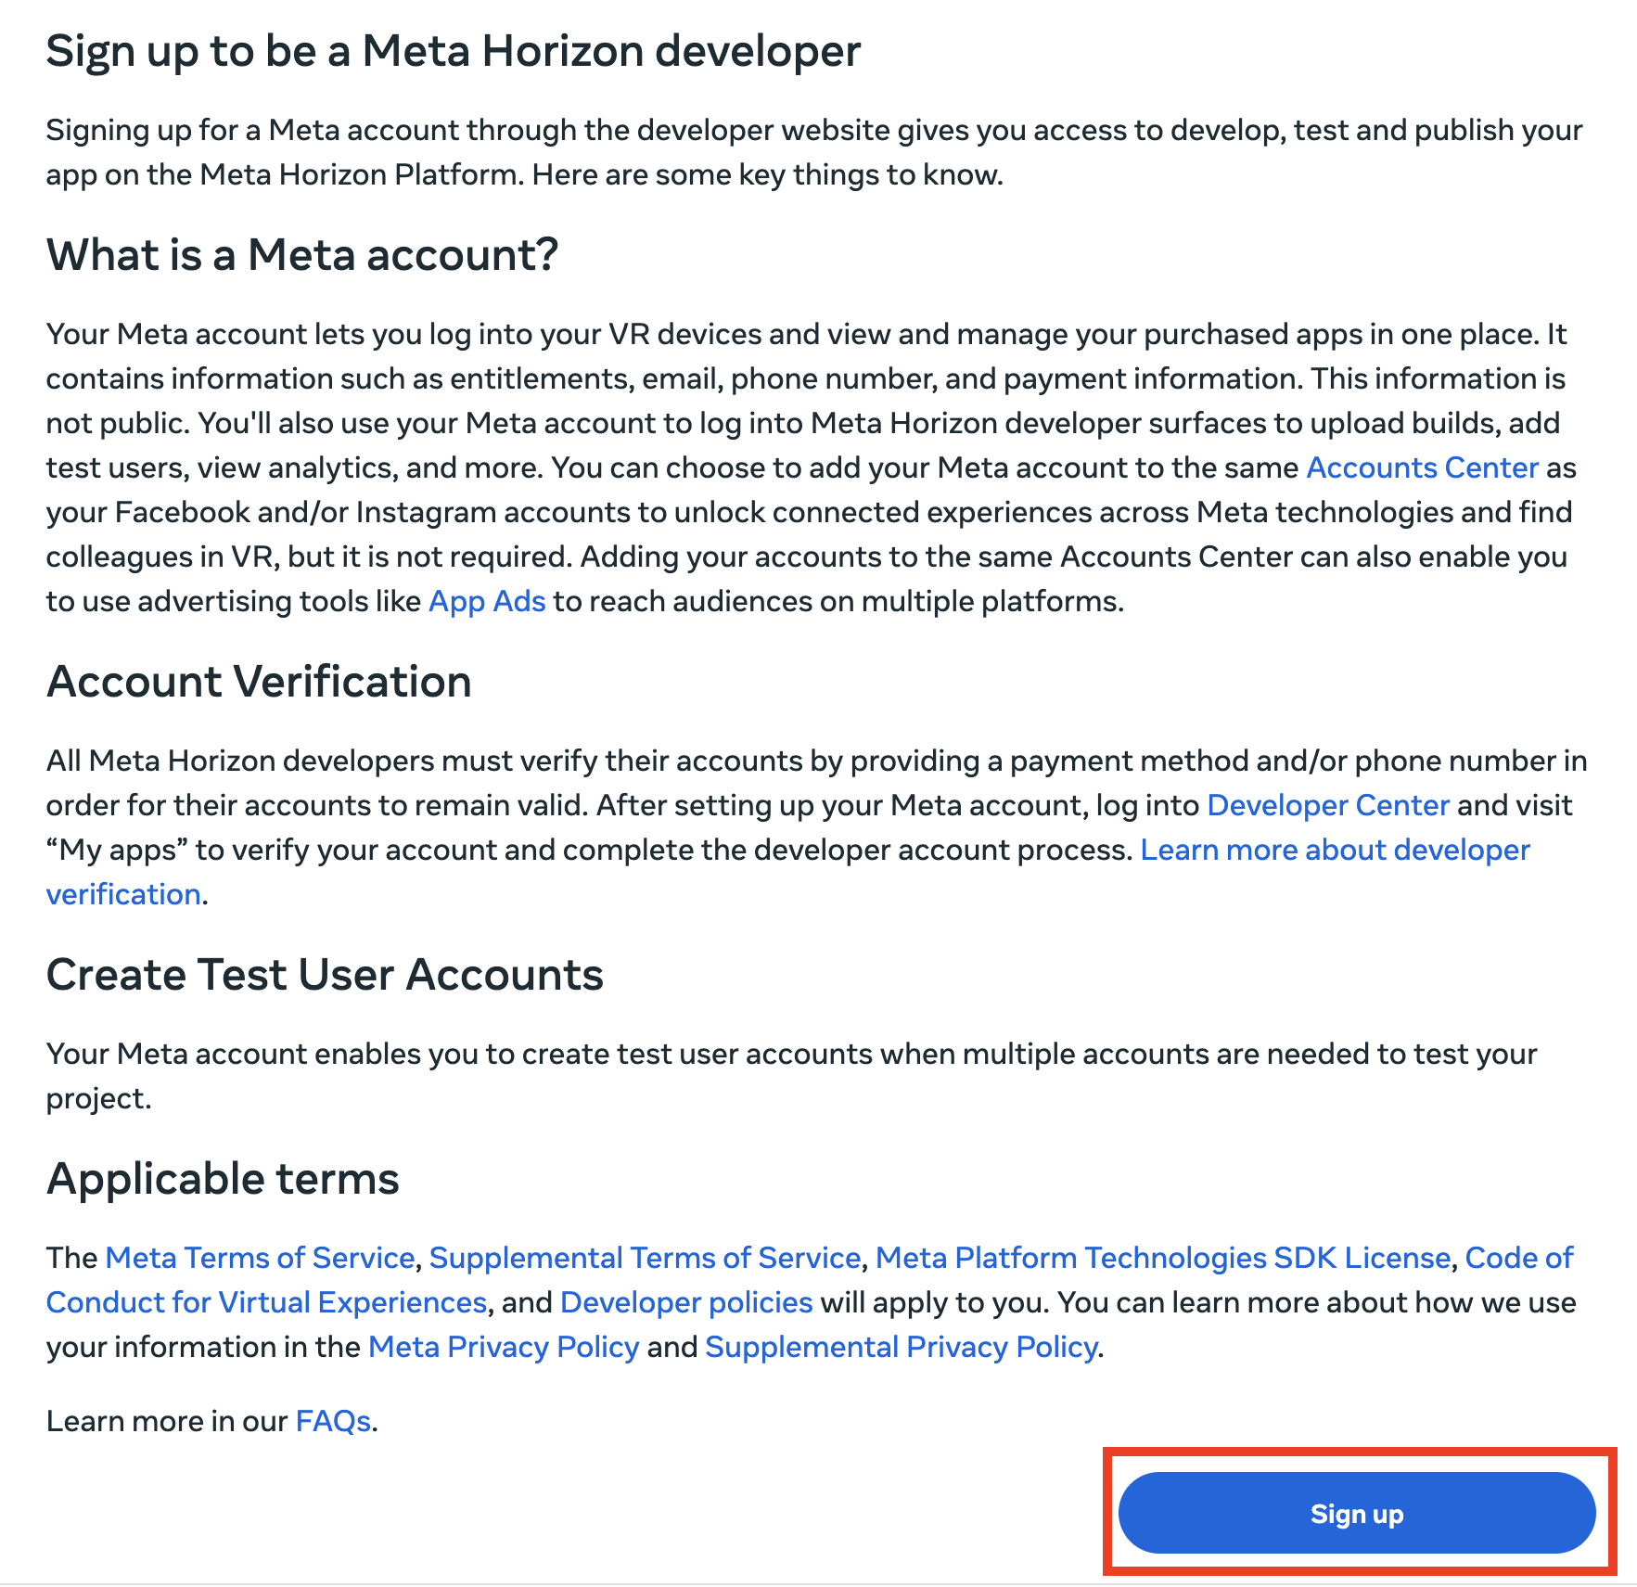The height and width of the screenshot is (1587, 1637).
Task: Click the Meta Horizon developer page title
Action: coord(454,50)
